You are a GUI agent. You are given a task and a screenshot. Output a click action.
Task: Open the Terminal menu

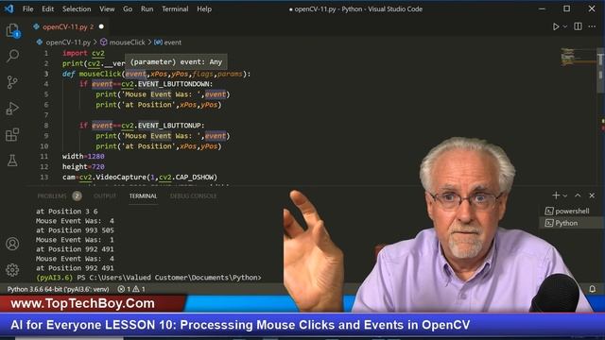coord(175,8)
